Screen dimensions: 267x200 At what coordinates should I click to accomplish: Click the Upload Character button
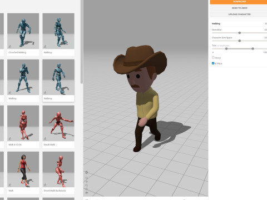pos(239,14)
